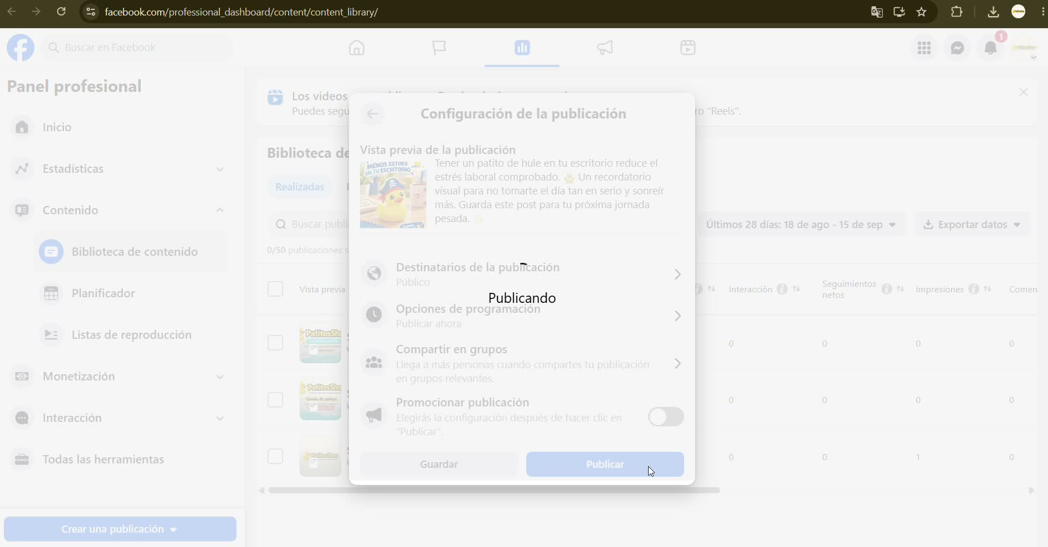Image resolution: width=1048 pixels, height=547 pixels.
Task: Open Exportar datos dropdown
Action: tap(972, 224)
